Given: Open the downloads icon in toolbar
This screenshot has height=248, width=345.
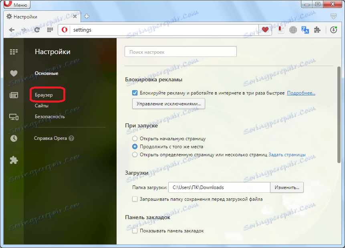Looking at the screenshot, I should coord(333,30).
